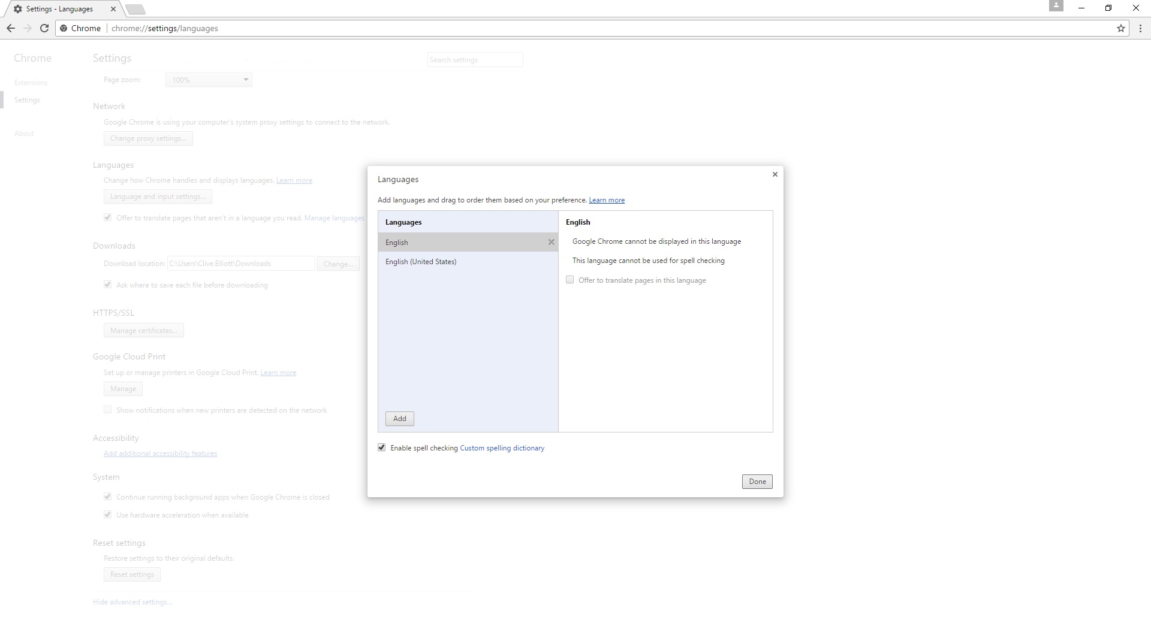The image size is (1151, 623).
Task: Click Hide advanced settings link
Action: pyautogui.click(x=132, y=602)
